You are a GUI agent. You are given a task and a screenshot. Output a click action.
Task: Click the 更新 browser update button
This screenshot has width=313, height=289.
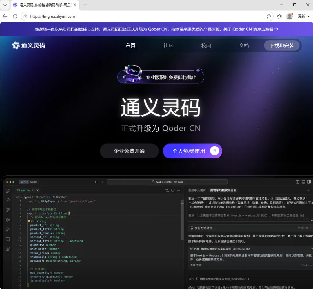(x=301, y=16)
